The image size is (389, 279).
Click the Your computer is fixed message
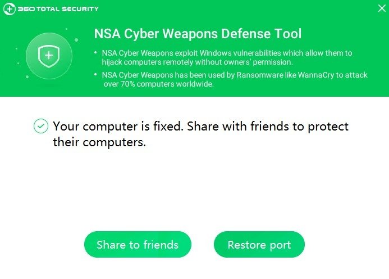pyautogui.click(x=200, y=126)
